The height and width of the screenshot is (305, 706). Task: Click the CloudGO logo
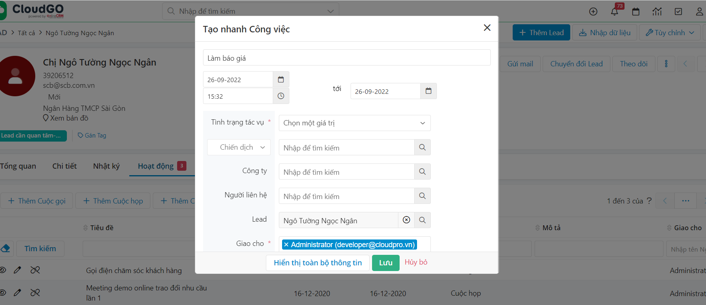click(32, 10)
